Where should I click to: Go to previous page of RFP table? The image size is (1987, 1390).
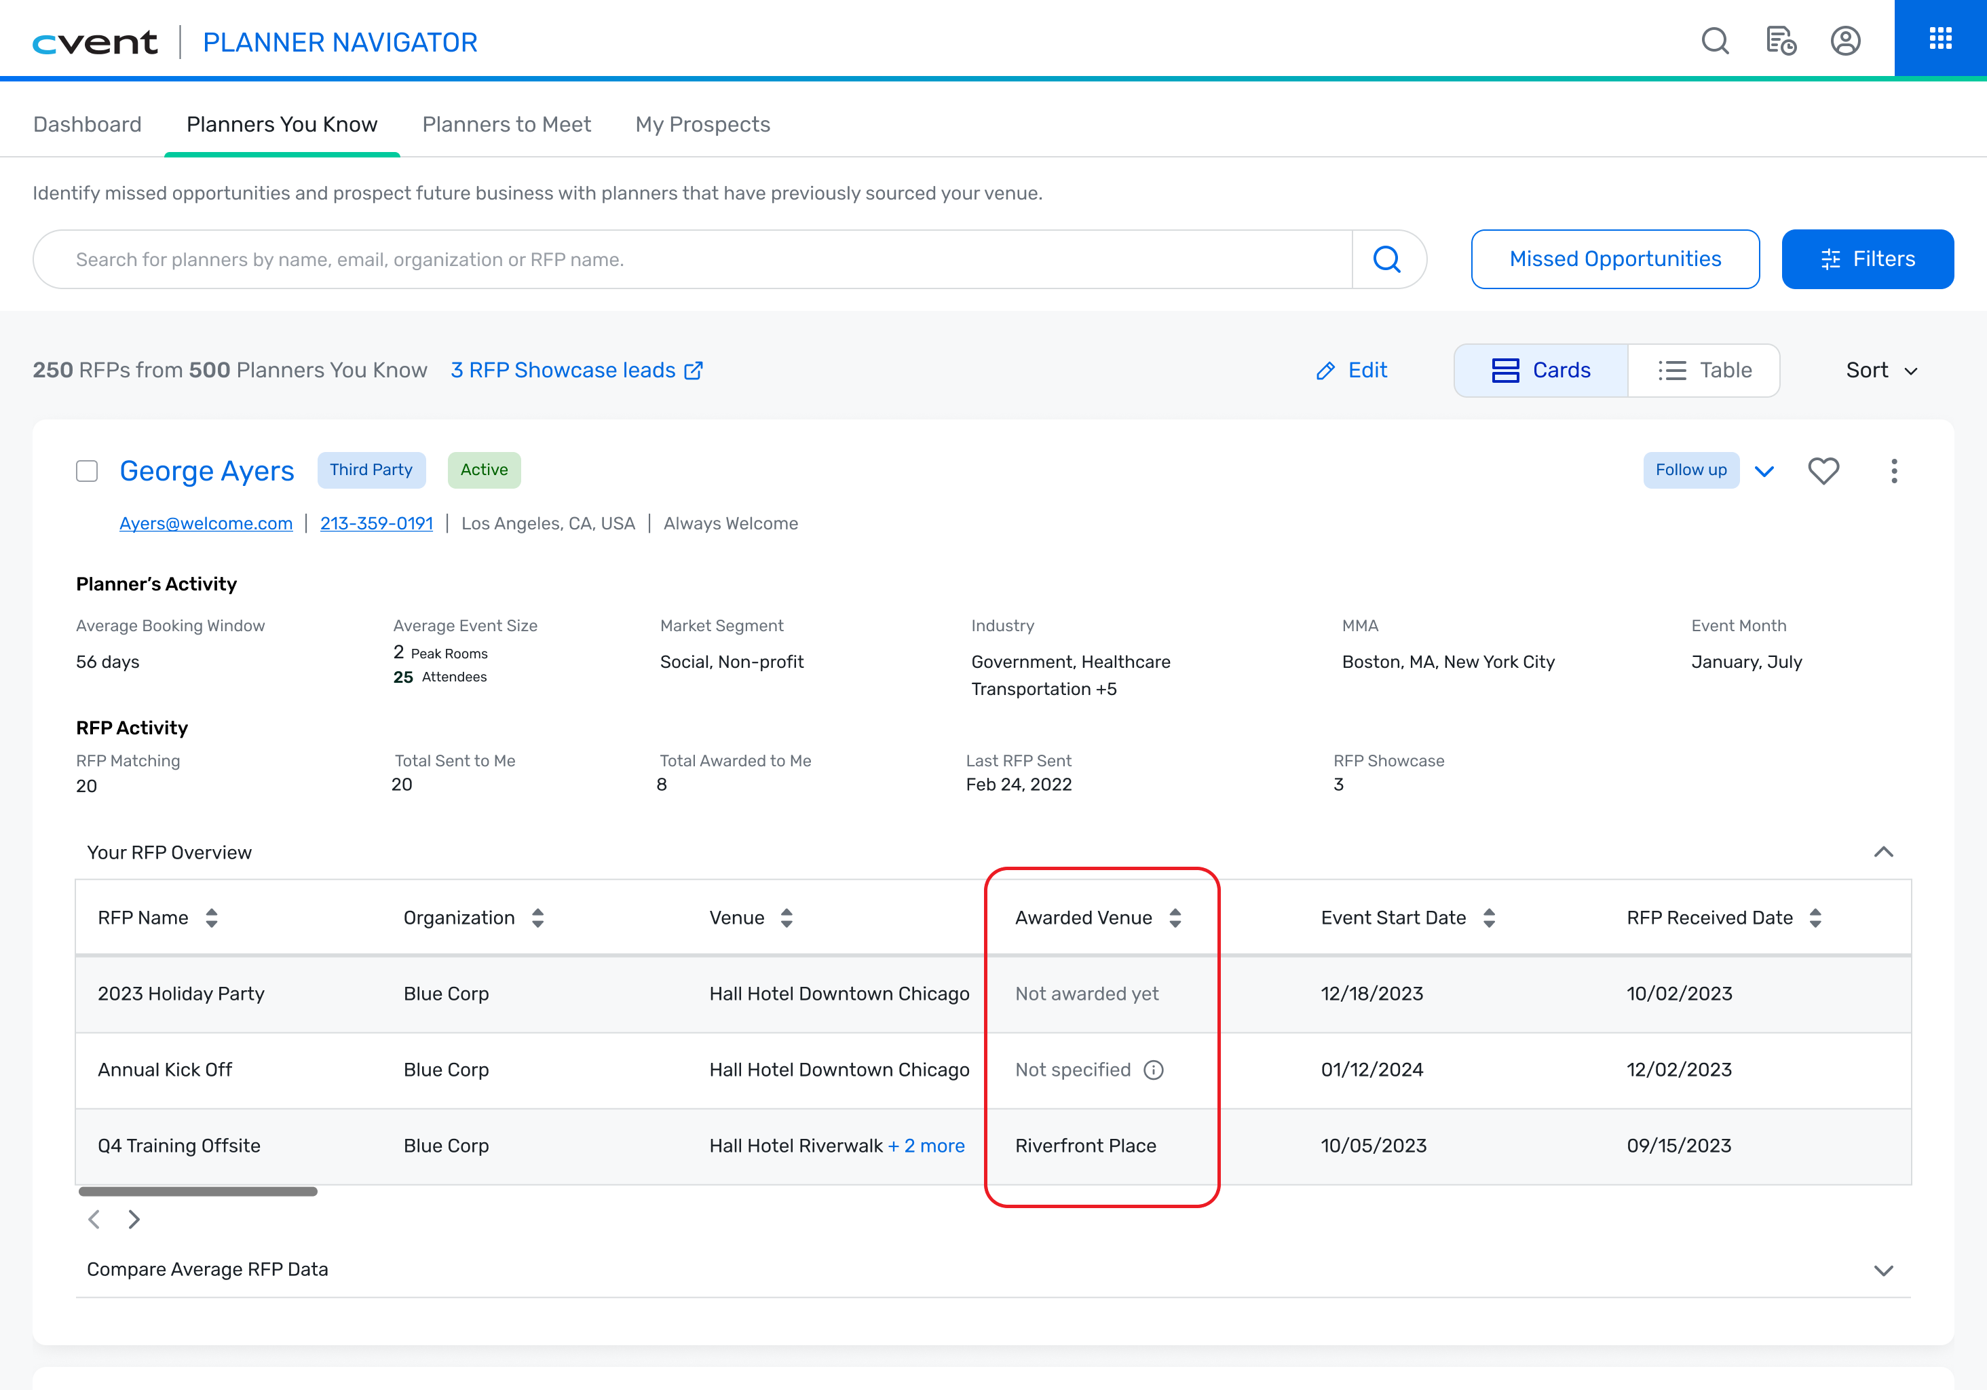pos(94,1220)
